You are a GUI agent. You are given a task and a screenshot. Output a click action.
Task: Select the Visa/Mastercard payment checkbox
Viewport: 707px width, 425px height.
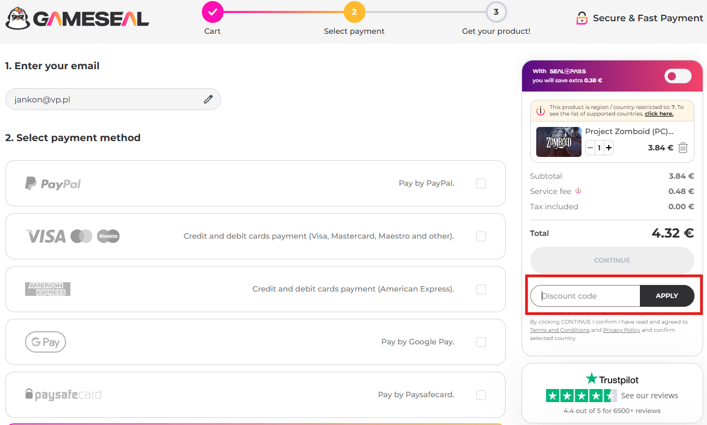481,236
